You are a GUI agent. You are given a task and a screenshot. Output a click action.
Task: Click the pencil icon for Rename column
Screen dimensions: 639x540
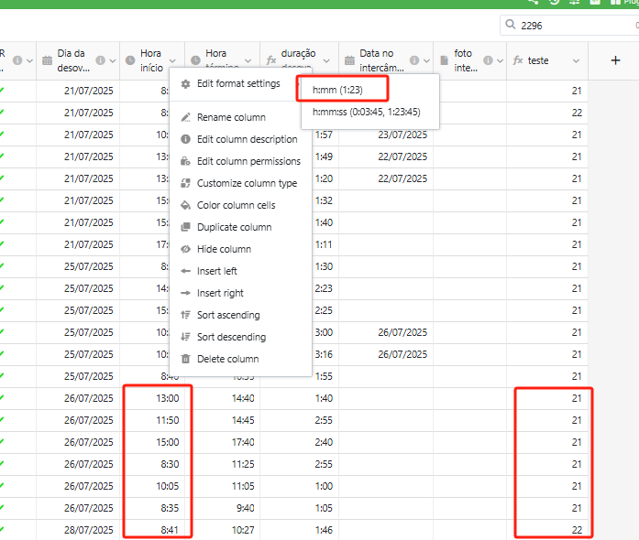point(186,117)
